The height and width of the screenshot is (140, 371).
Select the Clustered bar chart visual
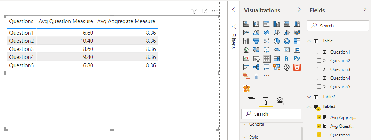tap(267, 24)
